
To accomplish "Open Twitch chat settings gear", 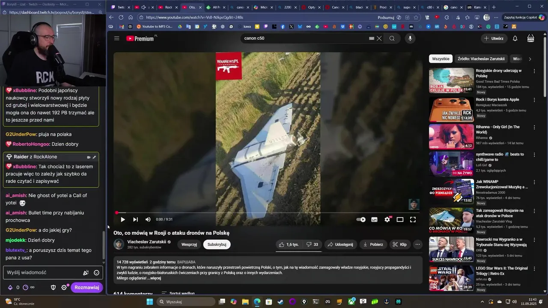I will pos(64,287).
